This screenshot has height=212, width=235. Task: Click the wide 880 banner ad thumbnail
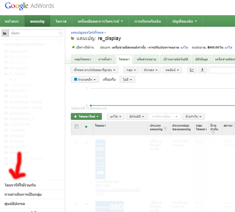(x=110, y=206)
